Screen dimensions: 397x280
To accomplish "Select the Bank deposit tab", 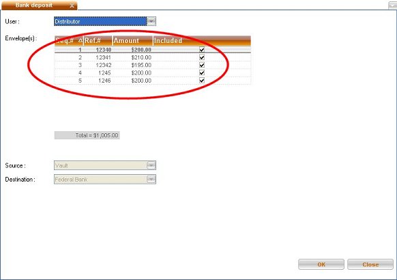I will [x=34, y=5].
